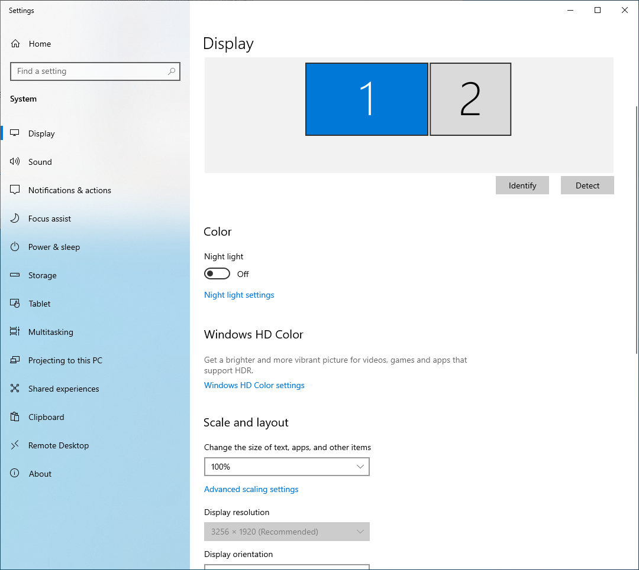Open Clipboard settings from sidebar
The image size is (639, 570).
pyautogui.click(x=47, y=416)
